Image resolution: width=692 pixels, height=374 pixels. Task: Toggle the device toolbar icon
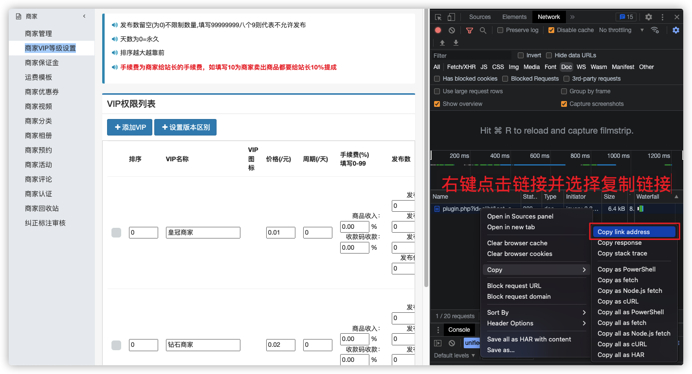point(451,17)
